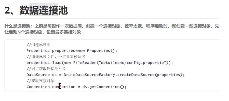This screenshot has height=101, width=229.
Task: Click the comment "//创建属性类"
Action: [38, 45]
